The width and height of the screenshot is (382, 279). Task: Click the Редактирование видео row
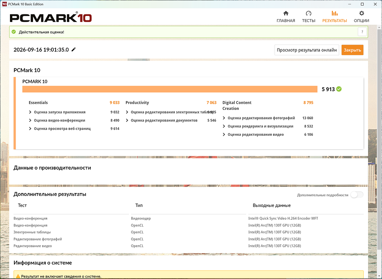[x=189, y=246]
